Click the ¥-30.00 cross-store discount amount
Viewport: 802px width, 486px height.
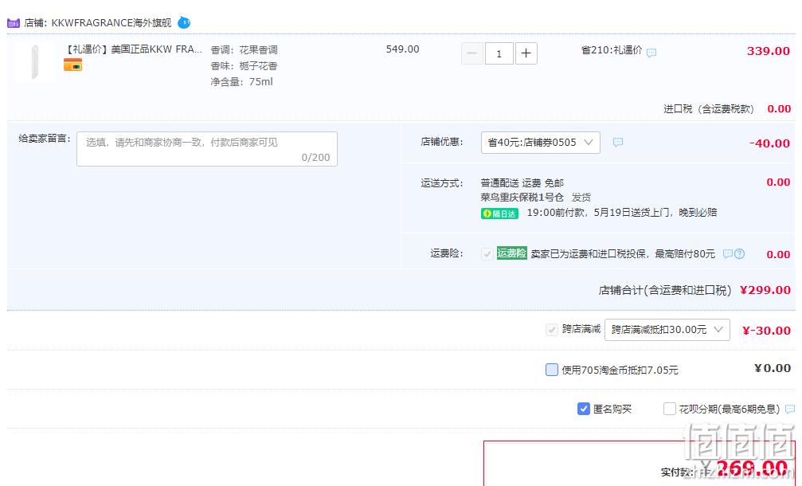pyautogui.click(x=766, y=331)
